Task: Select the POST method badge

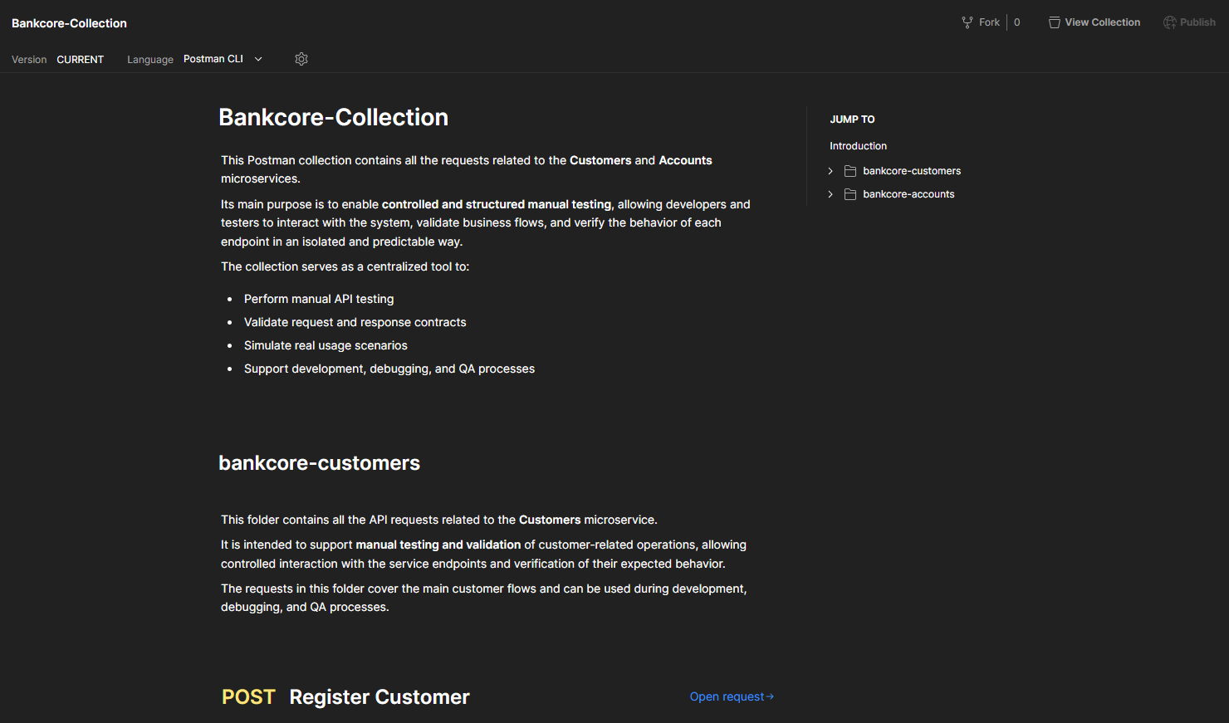Action: point(247,696)
